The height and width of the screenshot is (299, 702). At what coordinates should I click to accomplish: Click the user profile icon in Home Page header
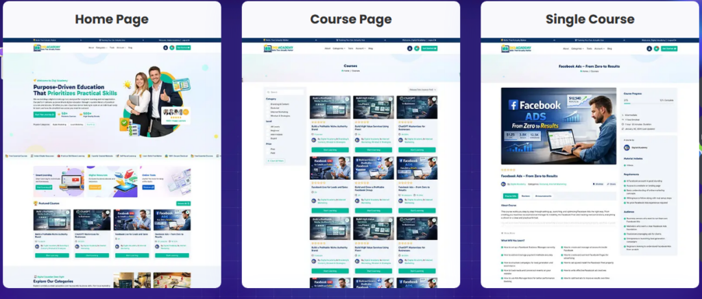click(x=165, y=48)
